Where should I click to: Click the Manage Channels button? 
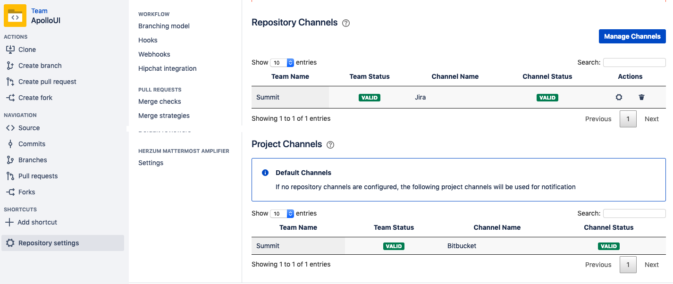point(632,36)
